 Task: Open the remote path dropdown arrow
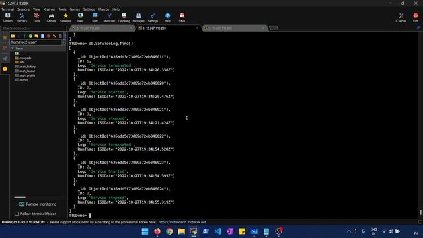pos(63,42)
